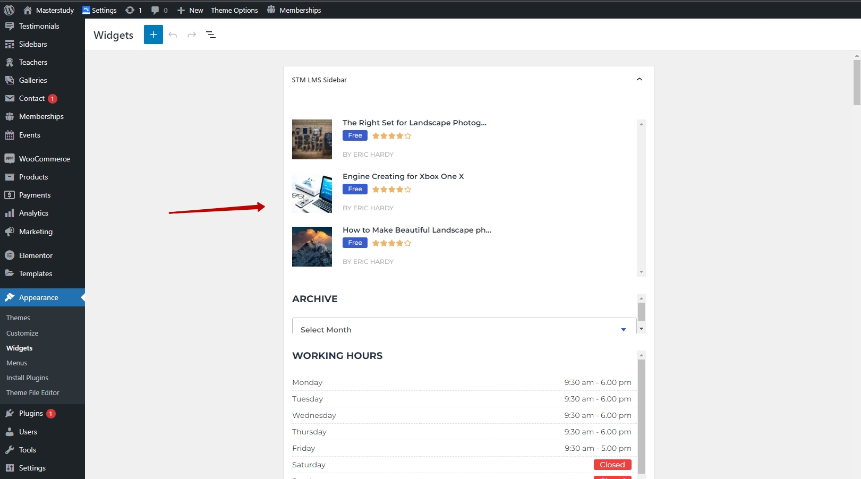
Task: Click the blue add block plus button
Action: tap(153, 35)
